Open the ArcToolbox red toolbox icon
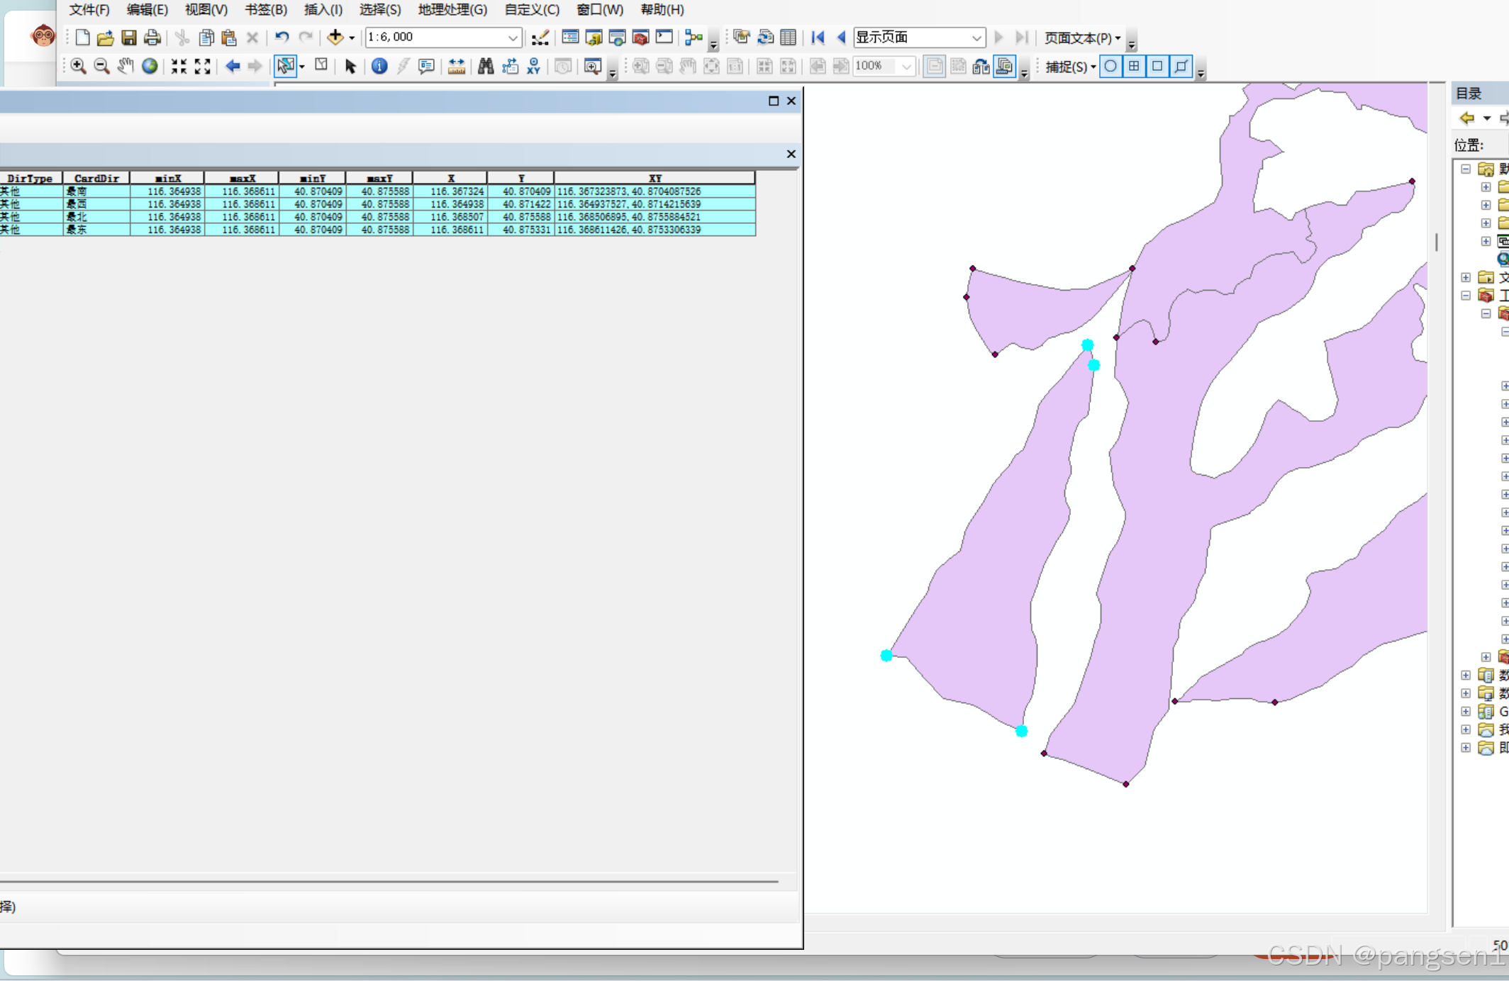 click(x=640, y=37)
